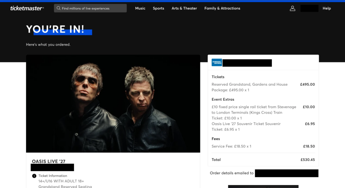Image resolution: width=345 pixels, height=188 pixels.
Task: Click 'Order details emailed to' text
Action: pos(232,173)
